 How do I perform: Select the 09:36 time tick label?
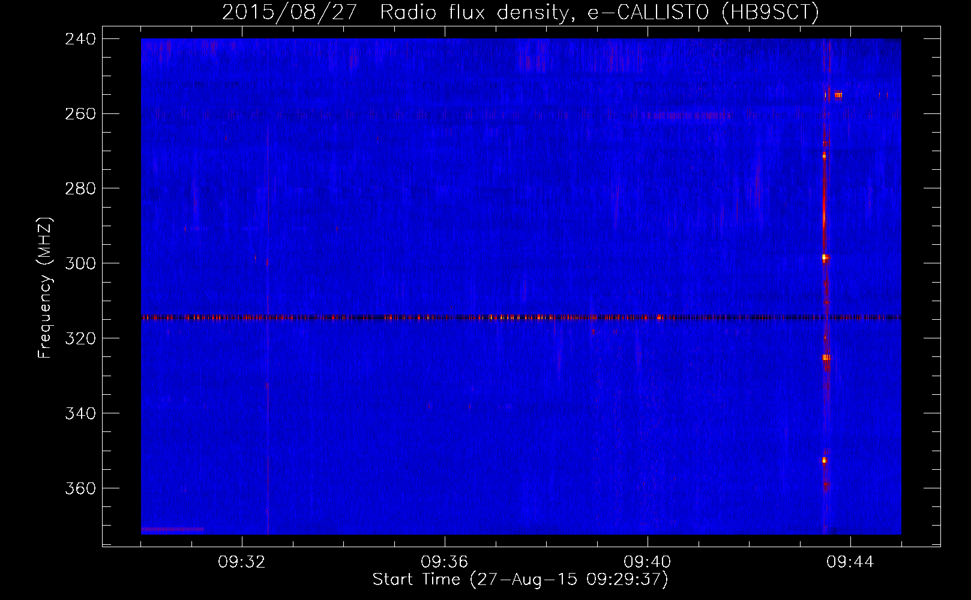point(445,562)
